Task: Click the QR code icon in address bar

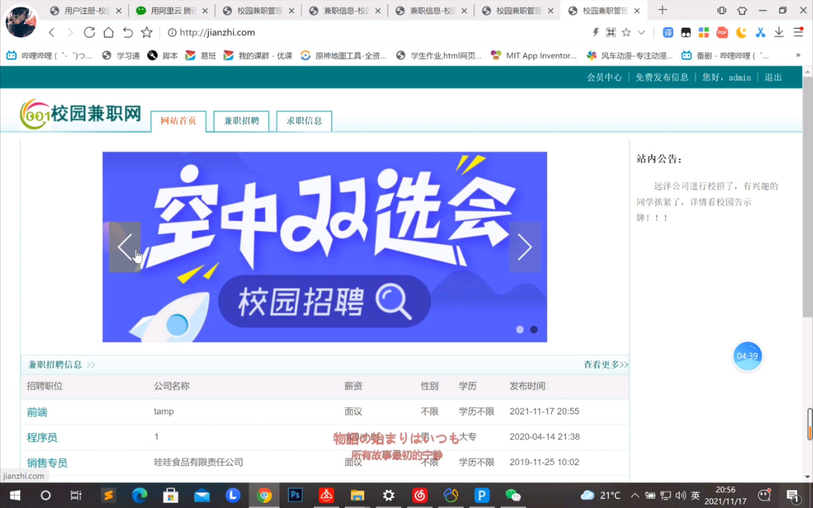Action: pyautogui.click(x=610, y=32)
